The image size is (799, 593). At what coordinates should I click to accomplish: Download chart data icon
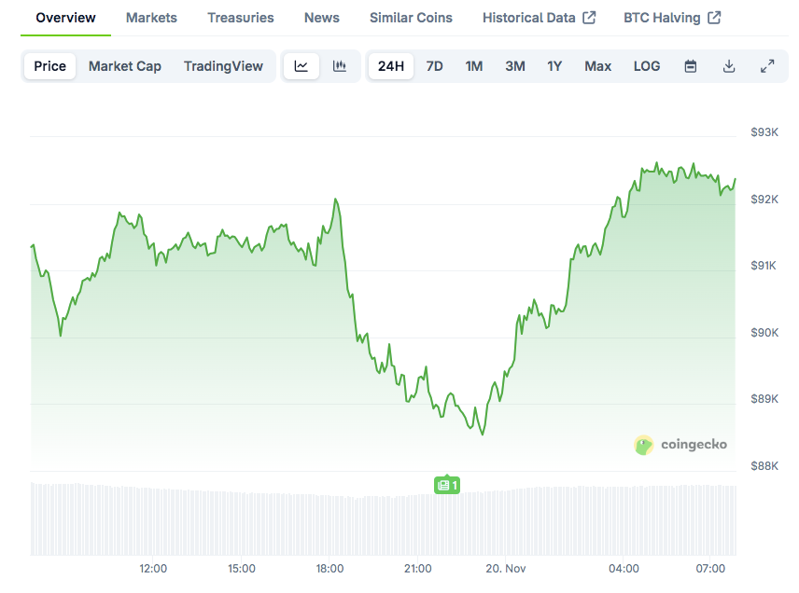(729, 66)
